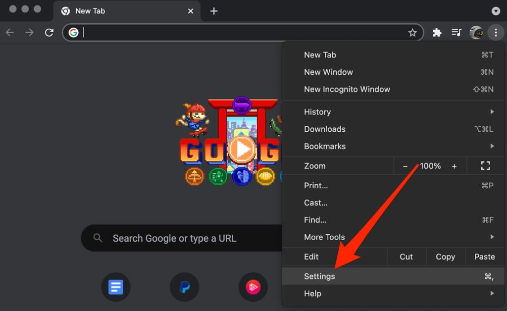Close the New Tab tab

191,11
